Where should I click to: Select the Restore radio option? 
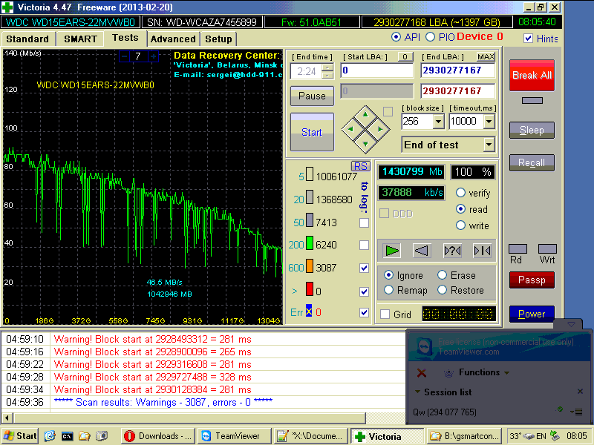(x=442, y=290)
